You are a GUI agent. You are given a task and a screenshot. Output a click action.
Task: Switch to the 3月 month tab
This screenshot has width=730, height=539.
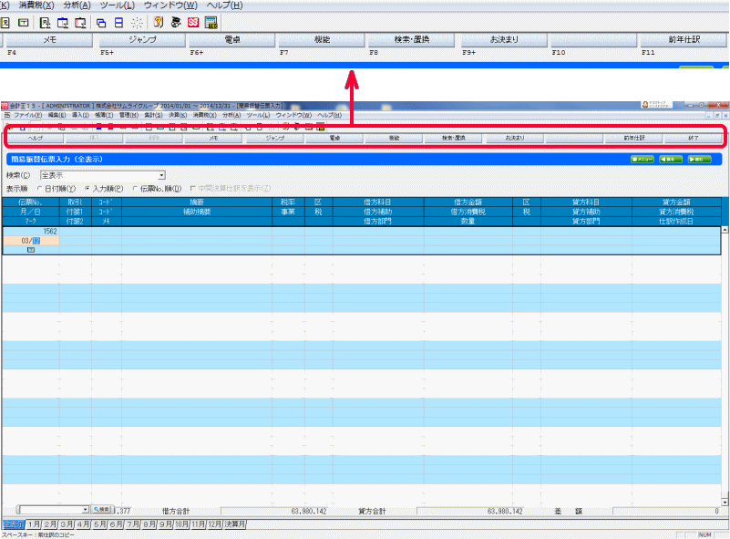67,524
